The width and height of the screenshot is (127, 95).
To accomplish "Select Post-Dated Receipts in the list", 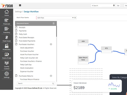I will 26,37.
